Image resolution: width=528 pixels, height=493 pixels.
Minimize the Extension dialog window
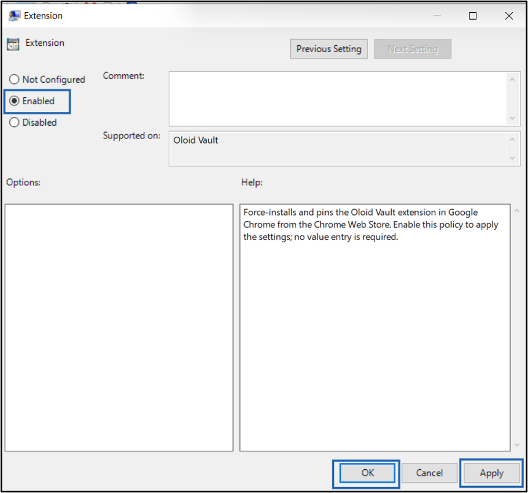(437, 16)
